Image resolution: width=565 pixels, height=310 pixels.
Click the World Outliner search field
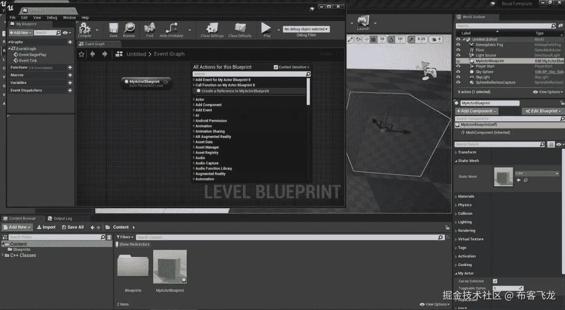(x=506, y=26)
